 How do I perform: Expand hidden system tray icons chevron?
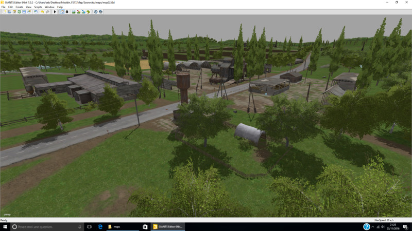pyautogui.click(x=372, y=227)
